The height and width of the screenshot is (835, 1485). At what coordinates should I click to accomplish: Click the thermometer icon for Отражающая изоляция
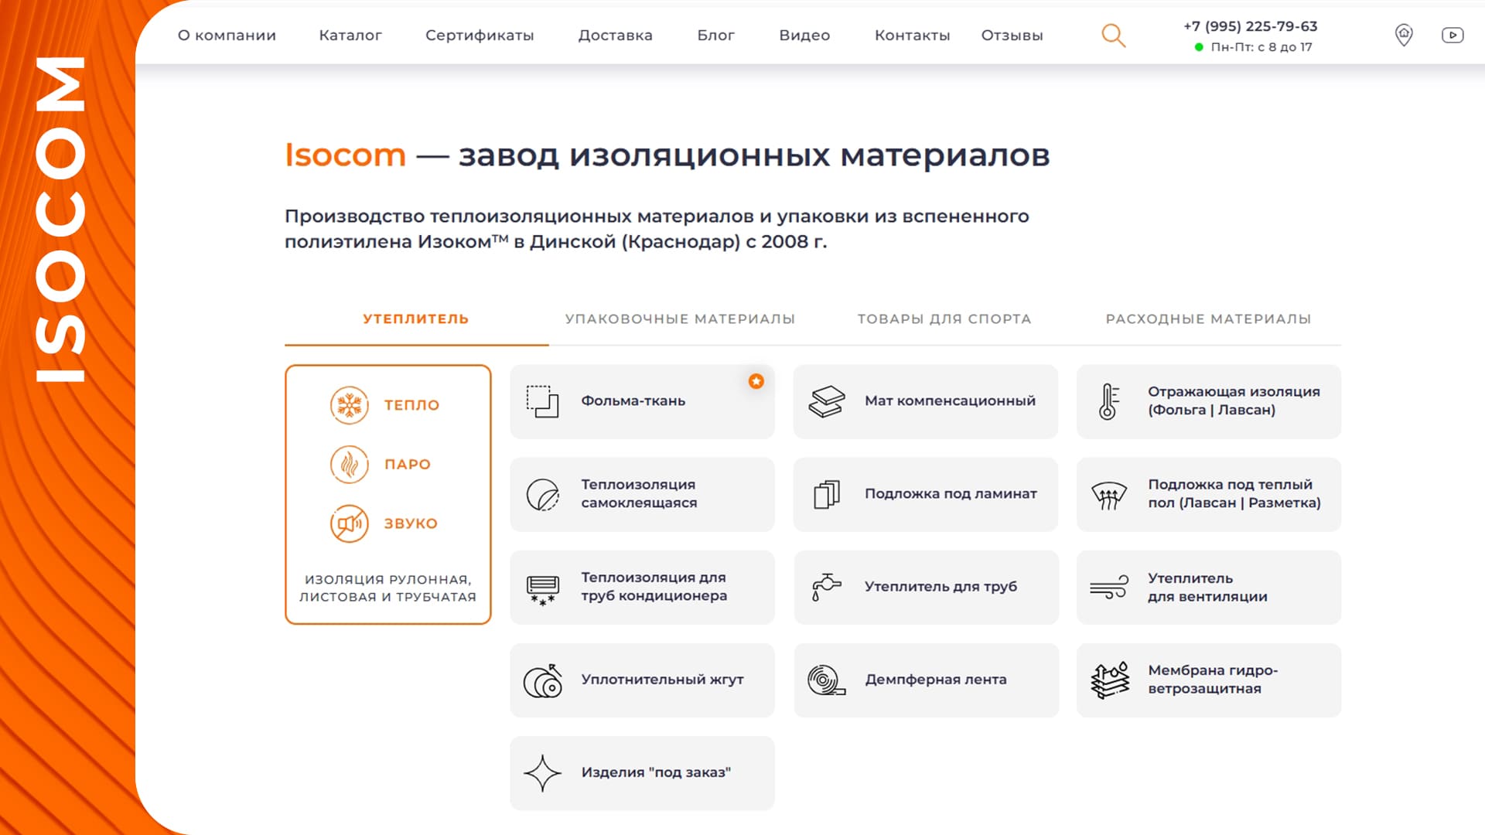point(1109,401)
